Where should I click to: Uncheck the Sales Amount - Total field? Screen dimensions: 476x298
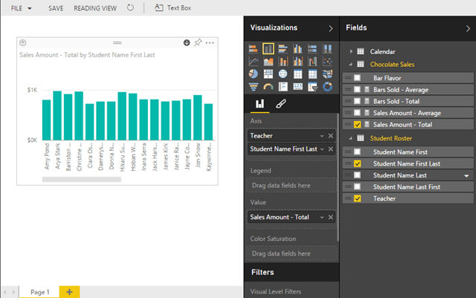pos(358,125)
